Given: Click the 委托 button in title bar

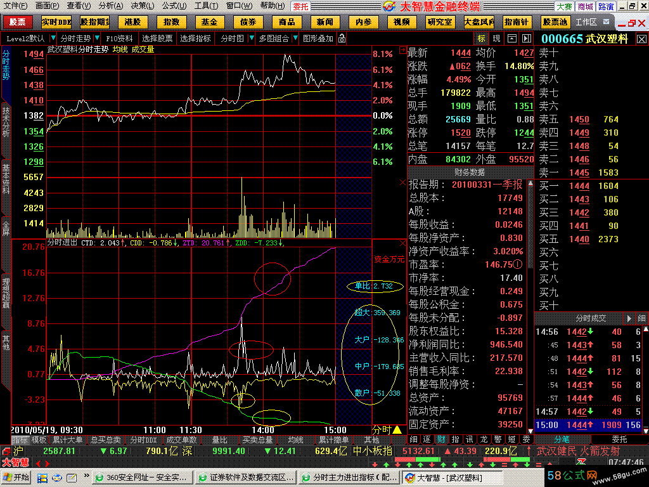Looking at the screenshot, I should 300,6.
